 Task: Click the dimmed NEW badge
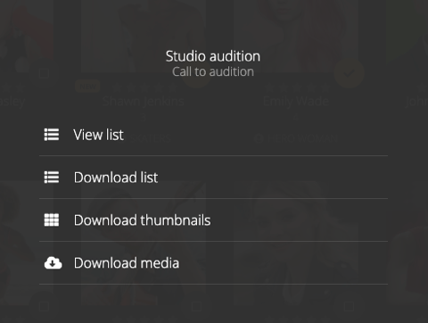[x=87, y=87]
